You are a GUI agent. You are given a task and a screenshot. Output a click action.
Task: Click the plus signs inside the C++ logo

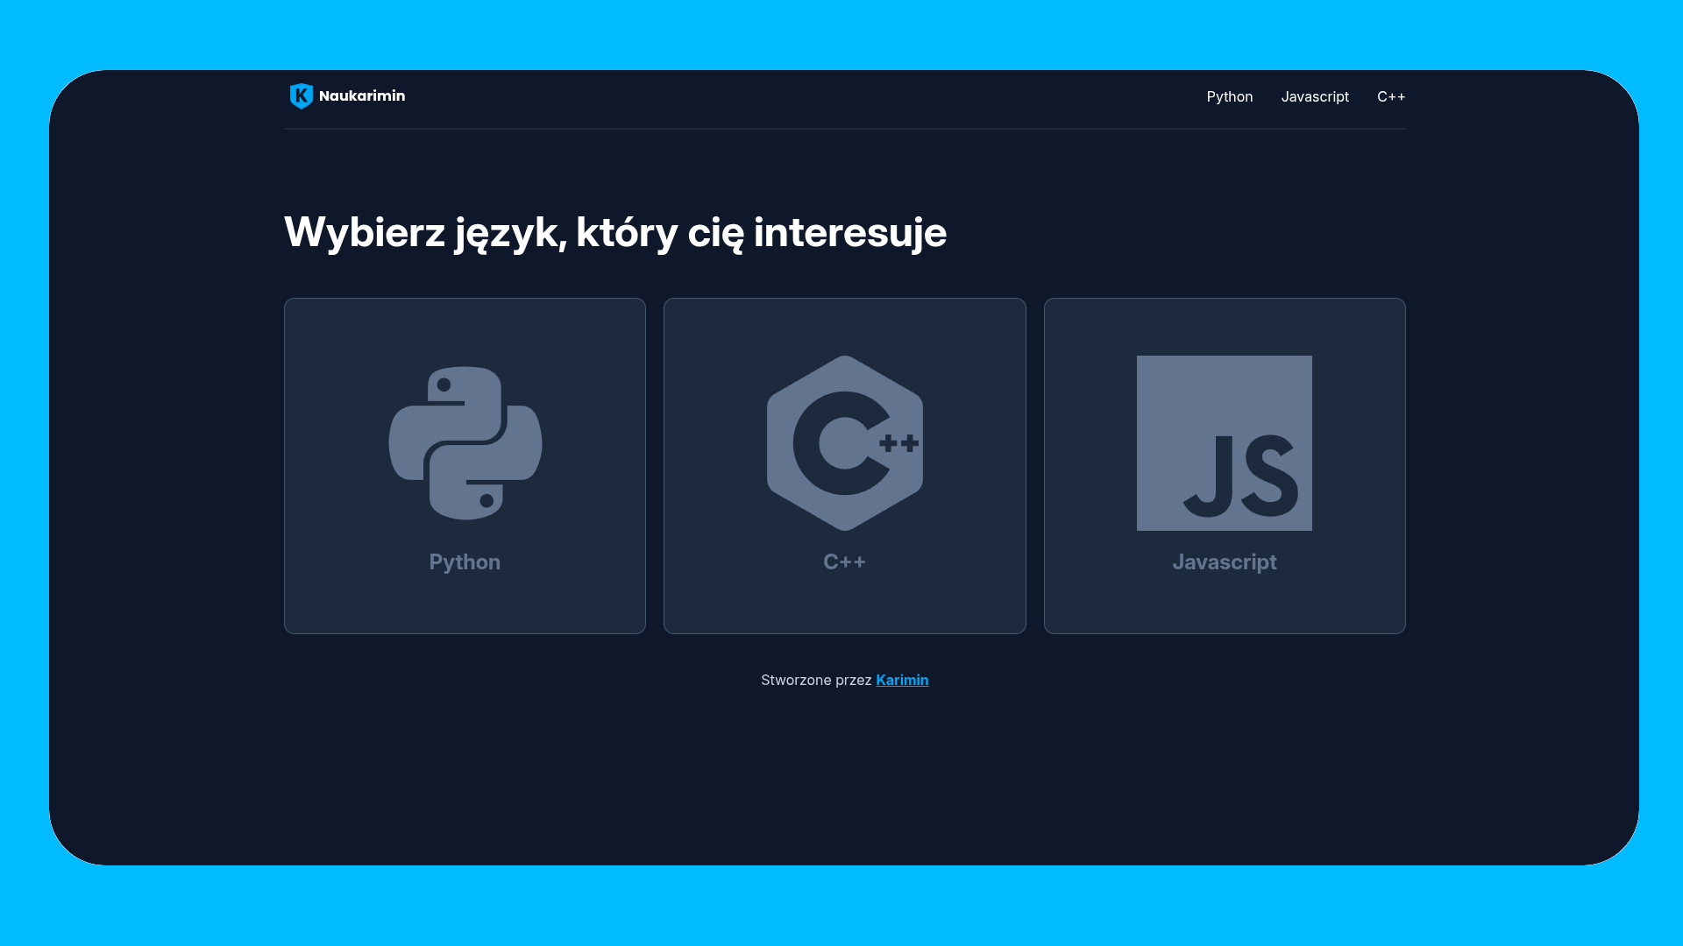[899, 443]
